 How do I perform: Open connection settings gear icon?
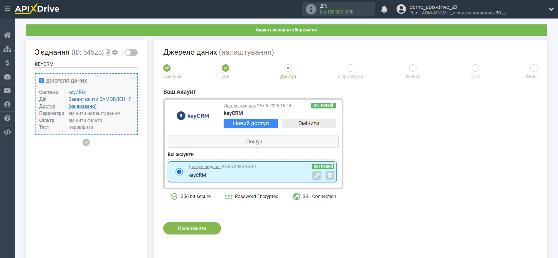115,52
